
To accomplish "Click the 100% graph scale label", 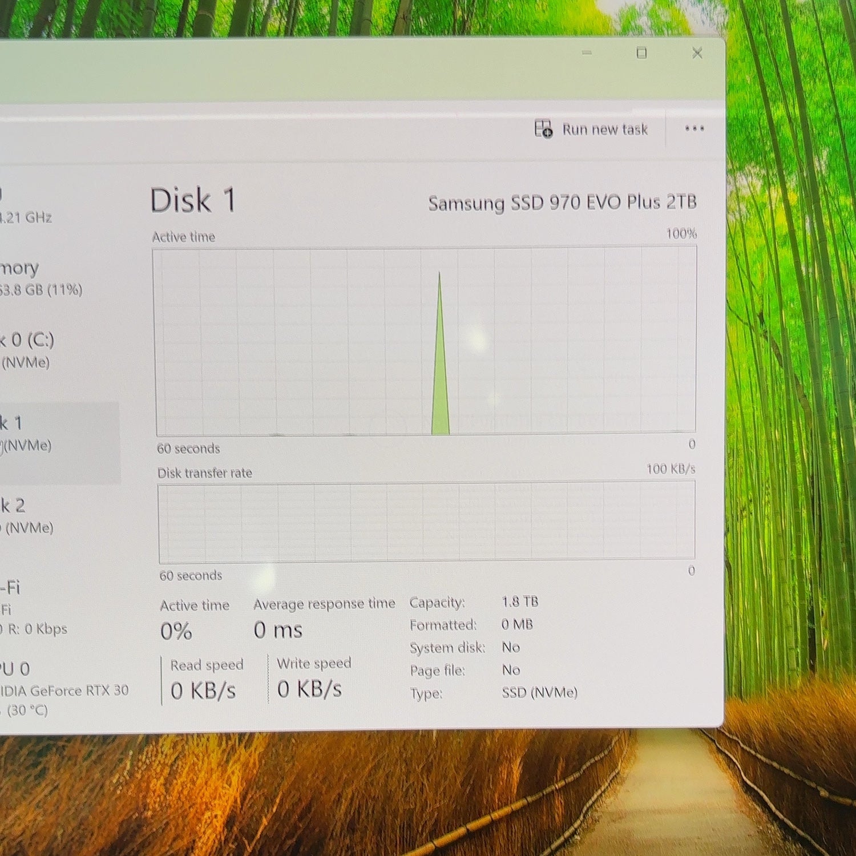I will 681,233.
